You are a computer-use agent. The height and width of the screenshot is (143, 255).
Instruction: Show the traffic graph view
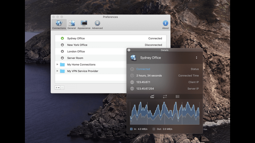pyautogui.click(x=152, y=97)
